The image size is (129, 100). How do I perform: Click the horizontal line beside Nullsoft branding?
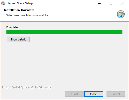[89, 88]
